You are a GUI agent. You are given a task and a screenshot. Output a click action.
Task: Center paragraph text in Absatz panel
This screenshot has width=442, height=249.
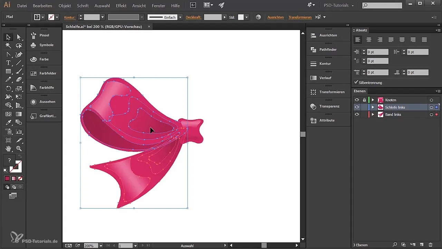click(x=369, y=40)
